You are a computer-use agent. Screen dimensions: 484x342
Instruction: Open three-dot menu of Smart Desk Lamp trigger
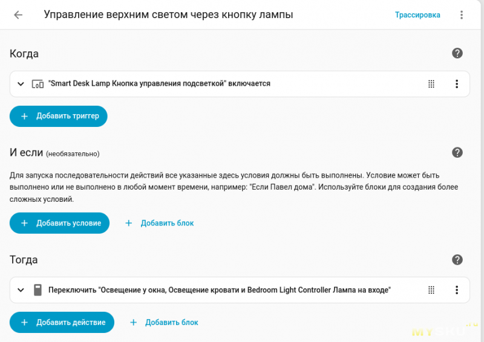click(457, 84)
